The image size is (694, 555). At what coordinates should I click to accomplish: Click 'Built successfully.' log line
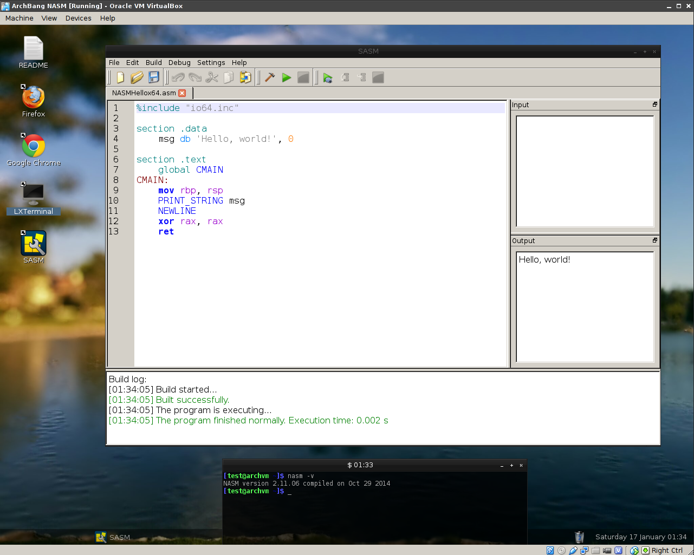pyautogui.click(x=169, y=400)
